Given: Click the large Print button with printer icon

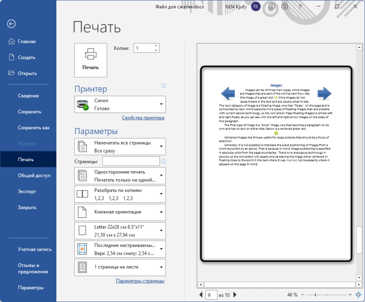Looking at the screenshot, I should pyautogui.click(x=90, y=59).
